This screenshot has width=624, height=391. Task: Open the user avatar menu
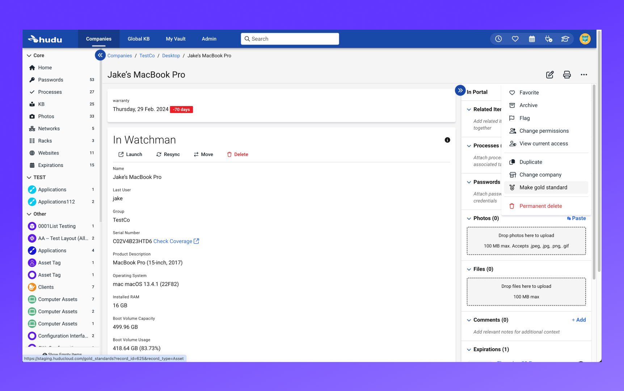tap(585, 39)
